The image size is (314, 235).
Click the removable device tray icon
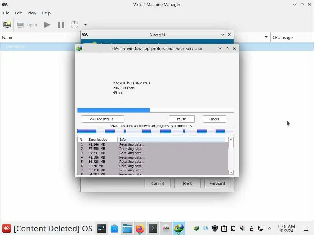tap(252, 228)
